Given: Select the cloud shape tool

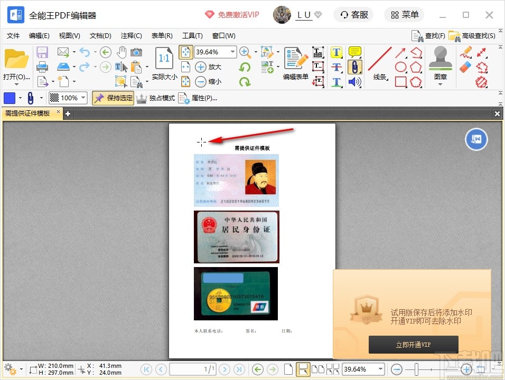Looking at the screenshot, I should (416, 82).
